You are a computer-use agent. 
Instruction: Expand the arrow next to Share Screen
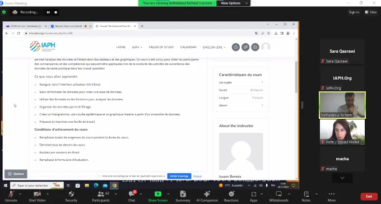tap(168, 194)
